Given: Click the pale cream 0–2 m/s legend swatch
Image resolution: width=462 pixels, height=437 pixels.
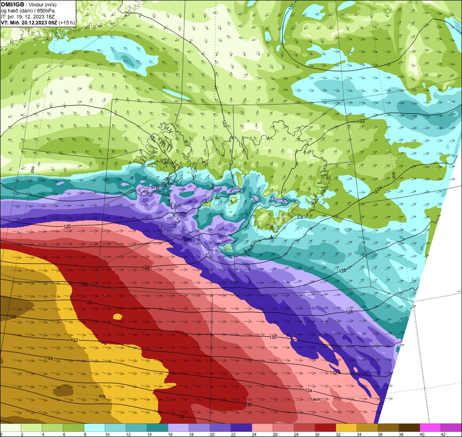Looking at the screenshot, I should tap(11, 428).
